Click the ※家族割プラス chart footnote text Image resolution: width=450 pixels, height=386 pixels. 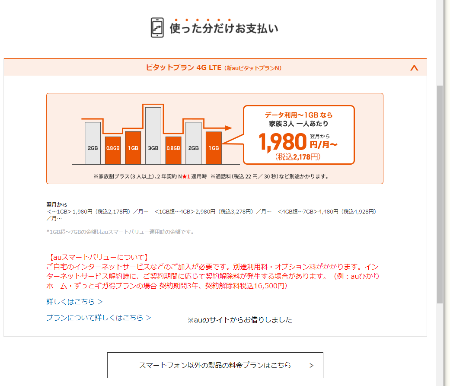[150, 176]
